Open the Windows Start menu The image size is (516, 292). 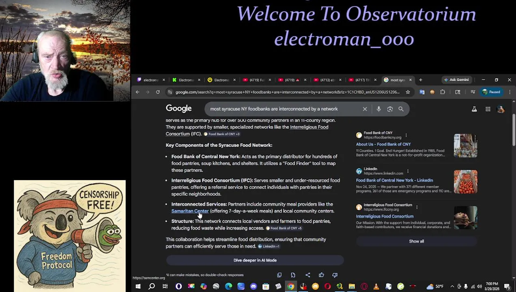click(138, 287)
